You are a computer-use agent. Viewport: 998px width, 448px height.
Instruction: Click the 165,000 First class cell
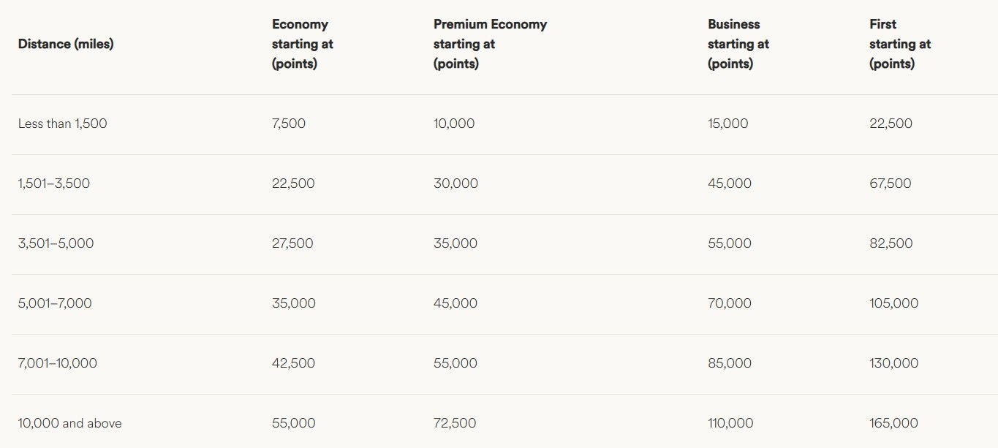(893, 423)
